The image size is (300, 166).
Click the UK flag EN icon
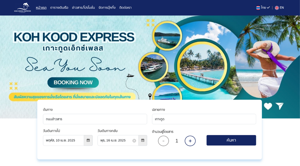(277, 8)
